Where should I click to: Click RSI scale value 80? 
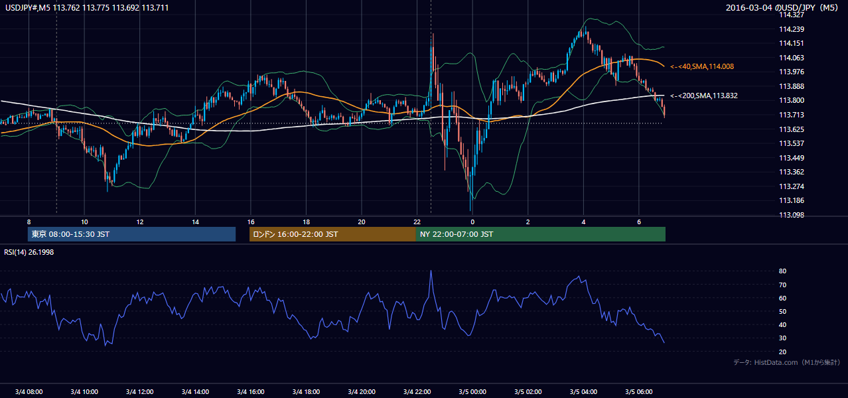782,271
